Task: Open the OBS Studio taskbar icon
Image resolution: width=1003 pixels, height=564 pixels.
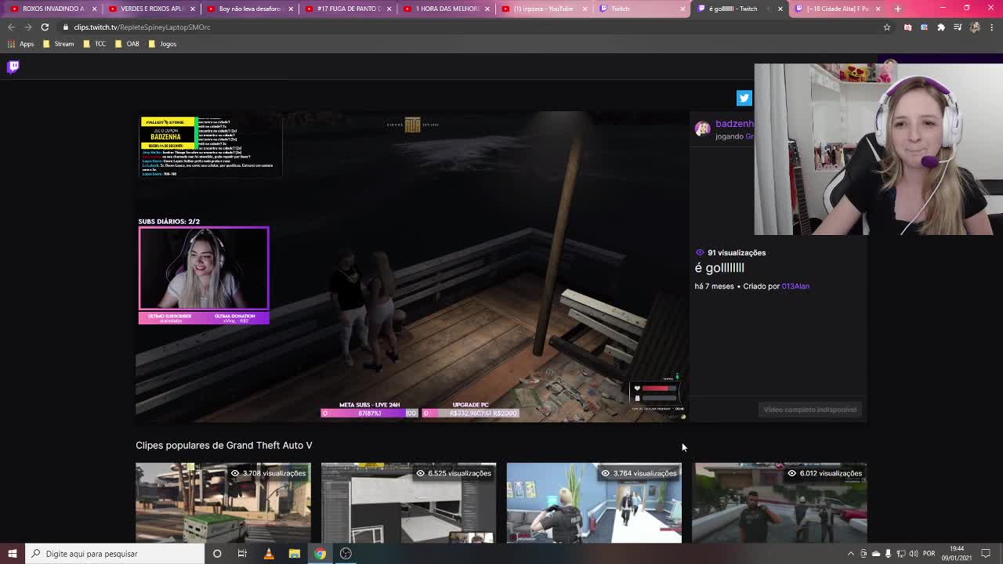Action: (346, 554)
